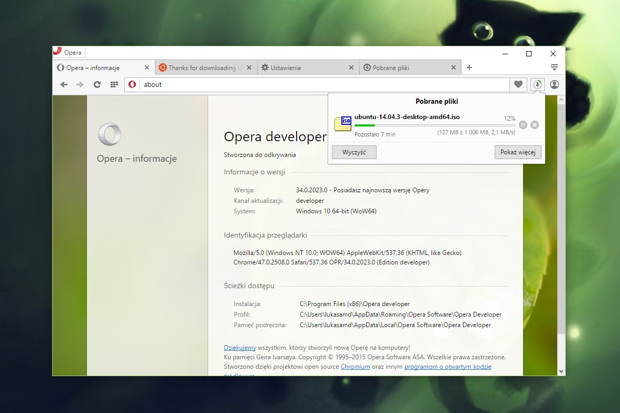Cancel the ubuntu ISO download

(x=535, y=125)
